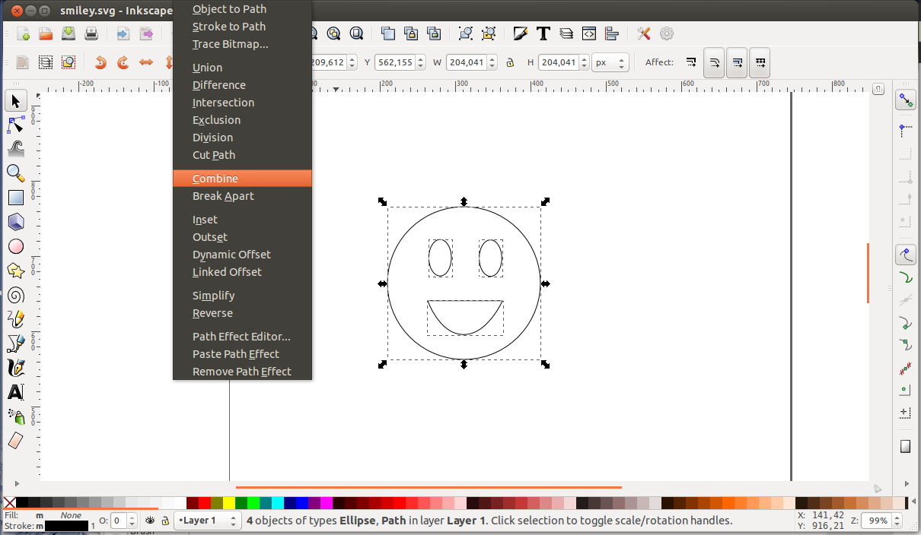Activate the Zoom magnifier tool

(15, 173)
